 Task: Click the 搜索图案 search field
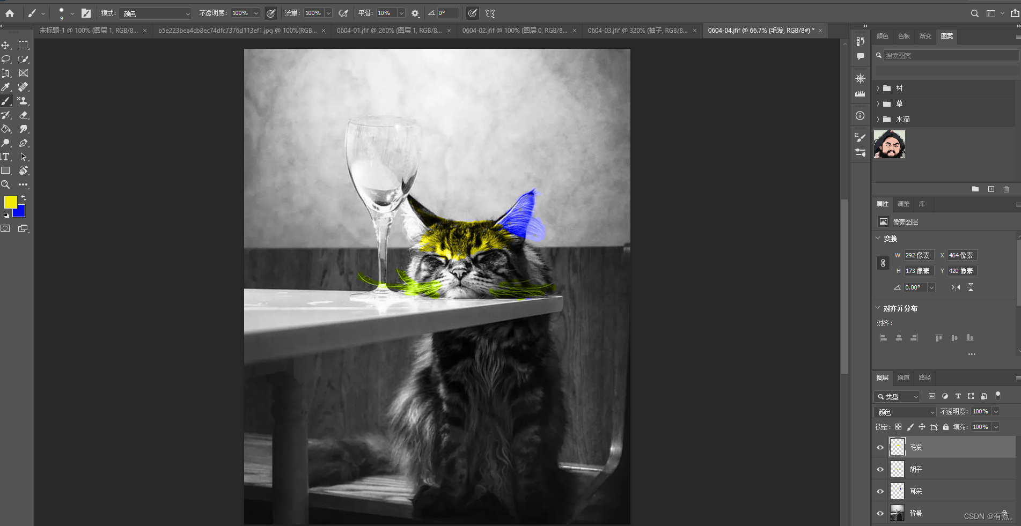coord(951,56)
